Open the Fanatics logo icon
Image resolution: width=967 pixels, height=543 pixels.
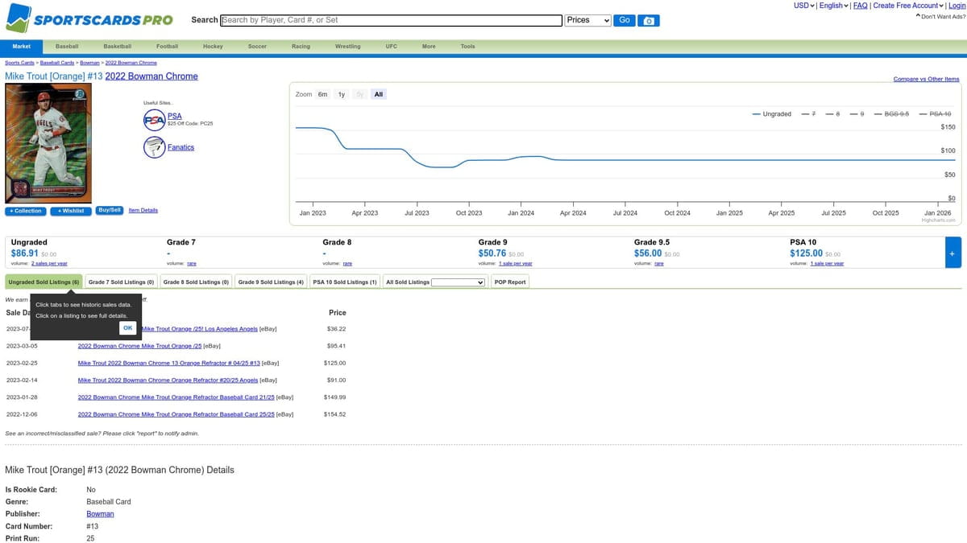pyautogui.click(x=154, y=147)
